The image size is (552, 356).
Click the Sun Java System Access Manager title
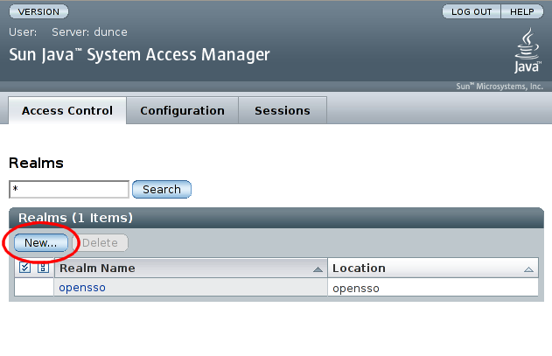coord(139,55)
